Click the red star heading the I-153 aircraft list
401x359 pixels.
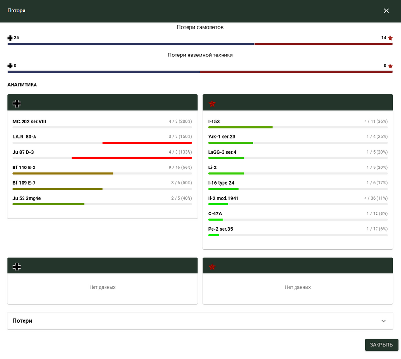click(x=212, y=103)
